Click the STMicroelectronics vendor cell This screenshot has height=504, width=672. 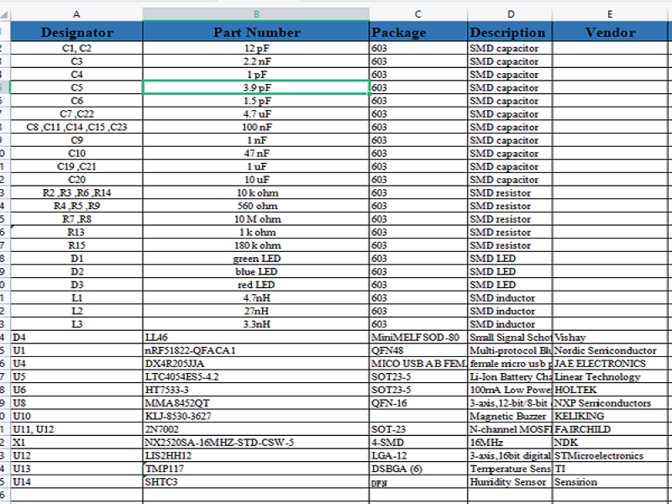click(x=609, y=455)
